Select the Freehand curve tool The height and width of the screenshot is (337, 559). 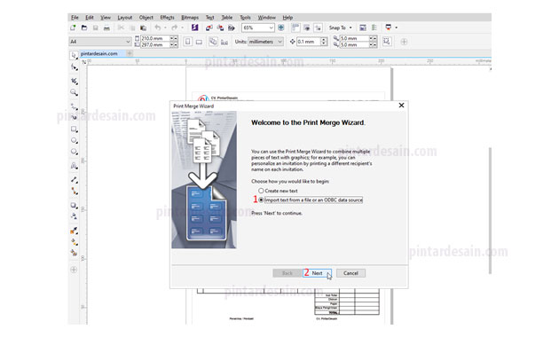coord(74,106)
